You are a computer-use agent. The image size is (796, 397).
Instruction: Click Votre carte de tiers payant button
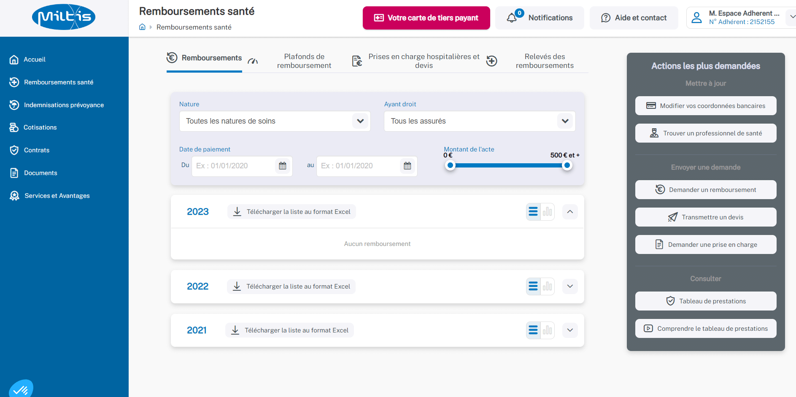coord(426,18)
